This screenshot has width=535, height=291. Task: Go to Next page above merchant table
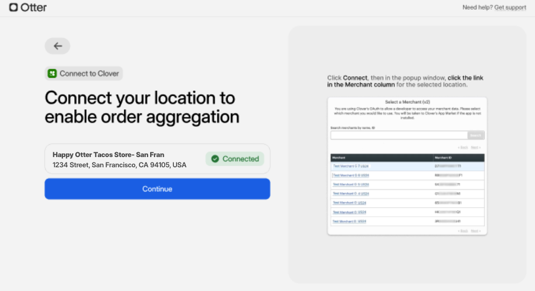point(475,147)
